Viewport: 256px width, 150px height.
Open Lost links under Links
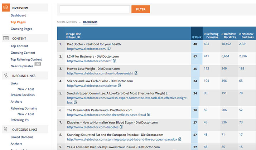(31, 89)
